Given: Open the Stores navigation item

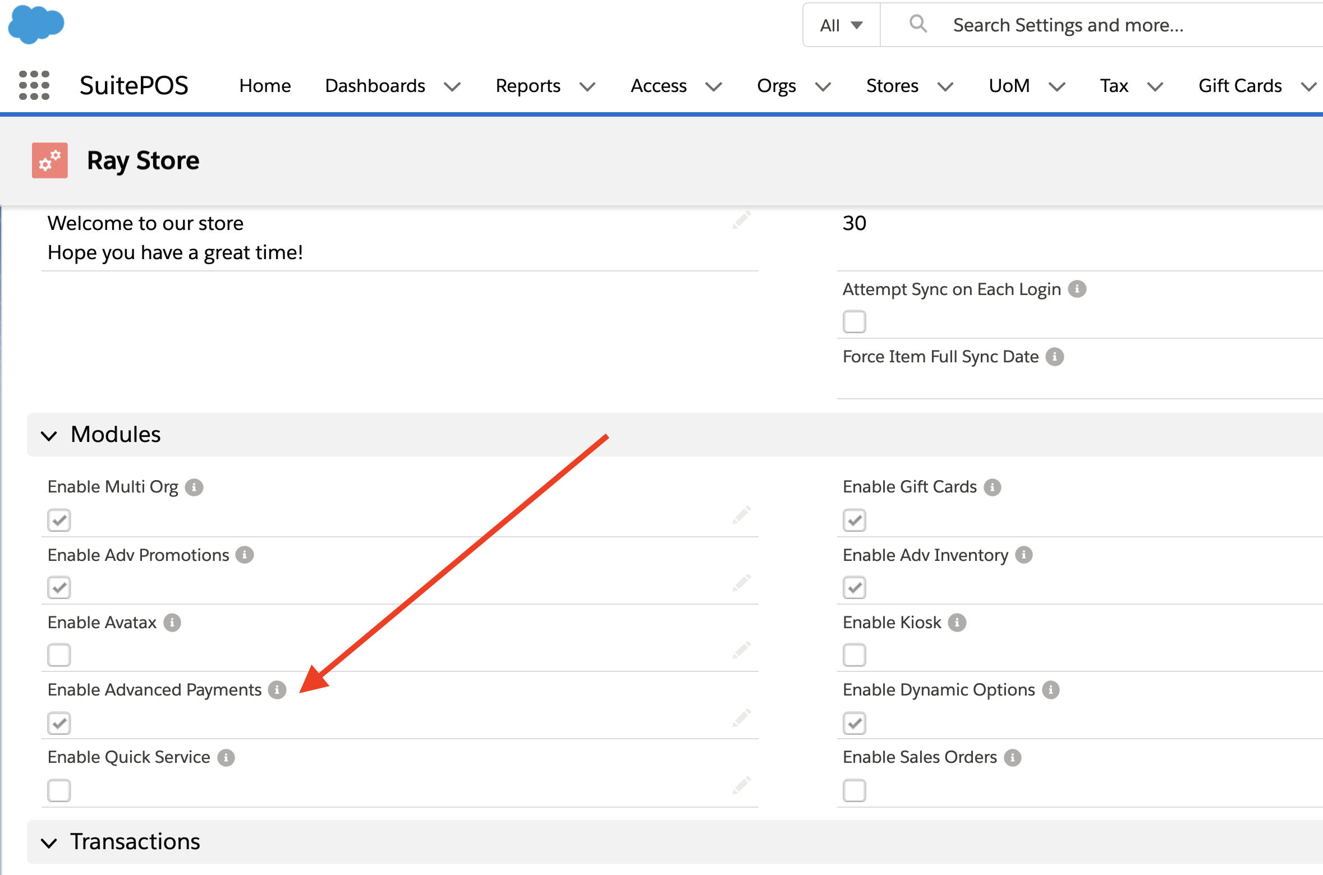Looking at the screenshot, I should [x=892, y=85].
